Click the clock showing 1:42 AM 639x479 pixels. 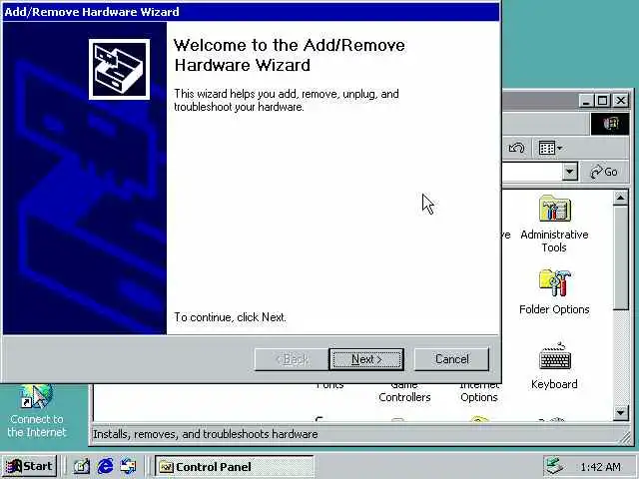point(600,467)
